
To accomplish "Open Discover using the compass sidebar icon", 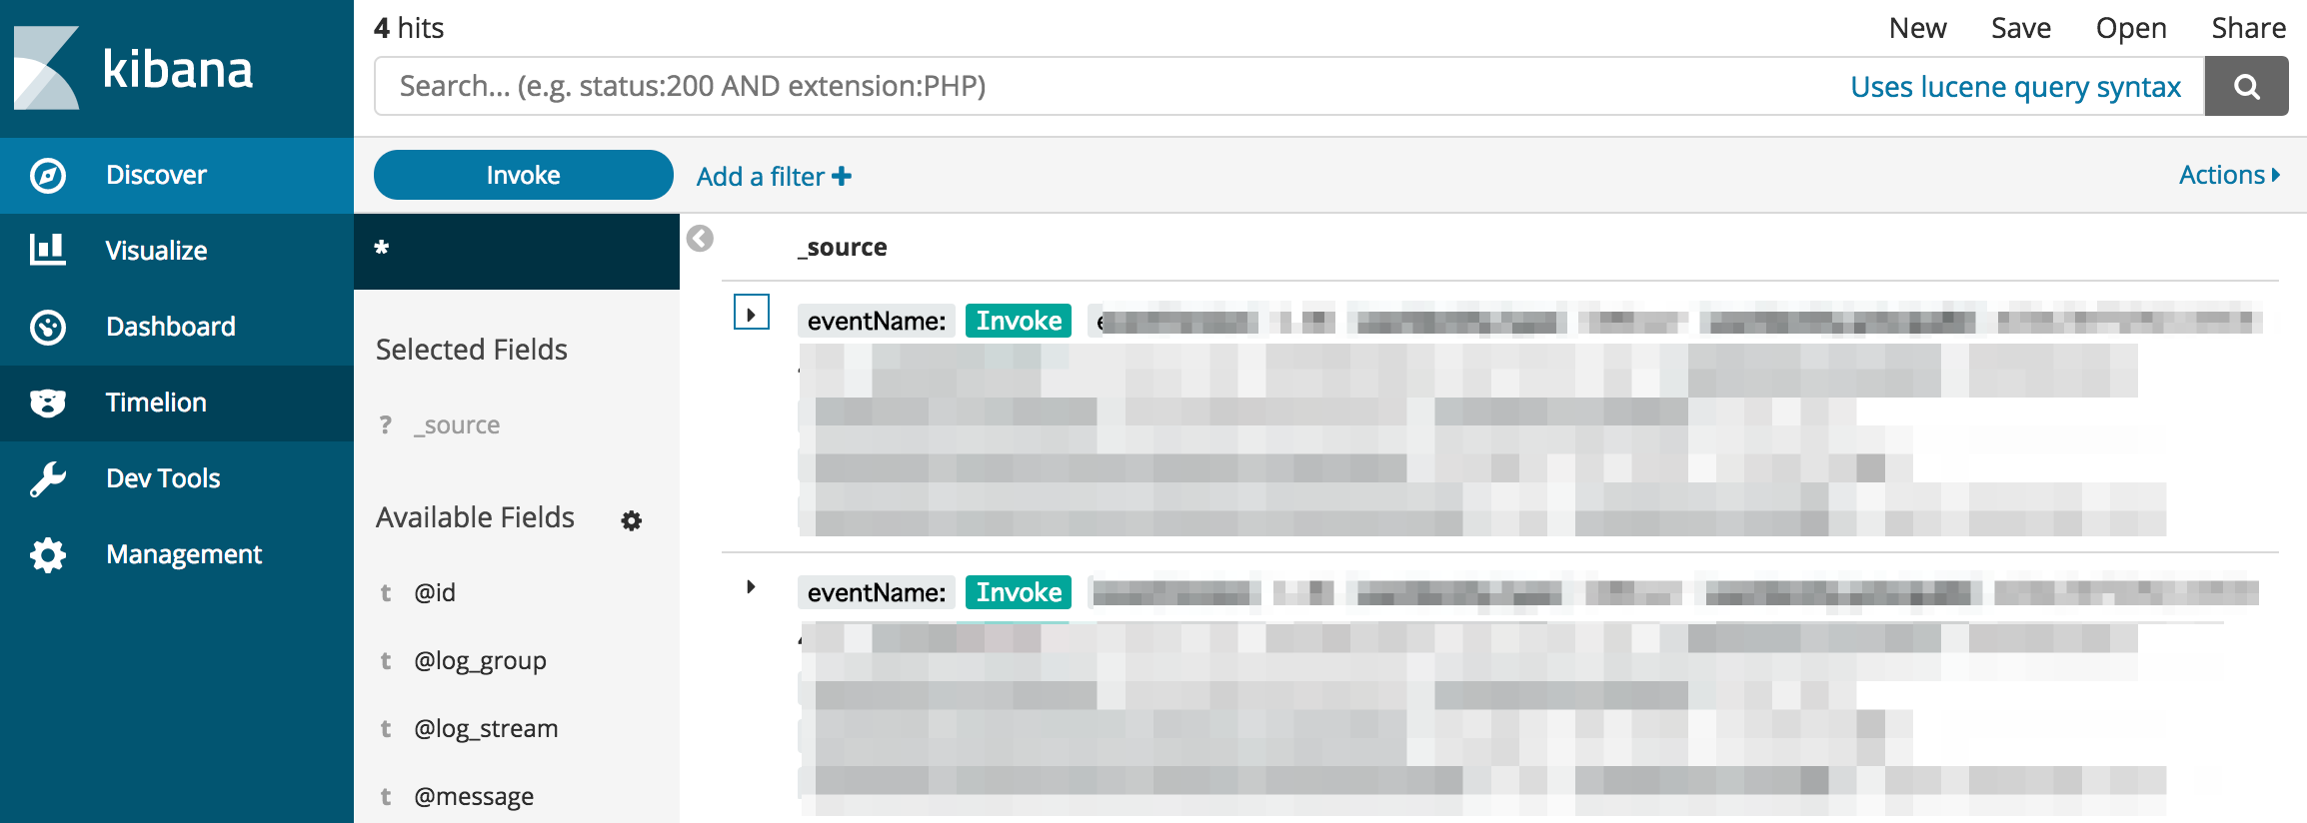I will pos(46,174).
